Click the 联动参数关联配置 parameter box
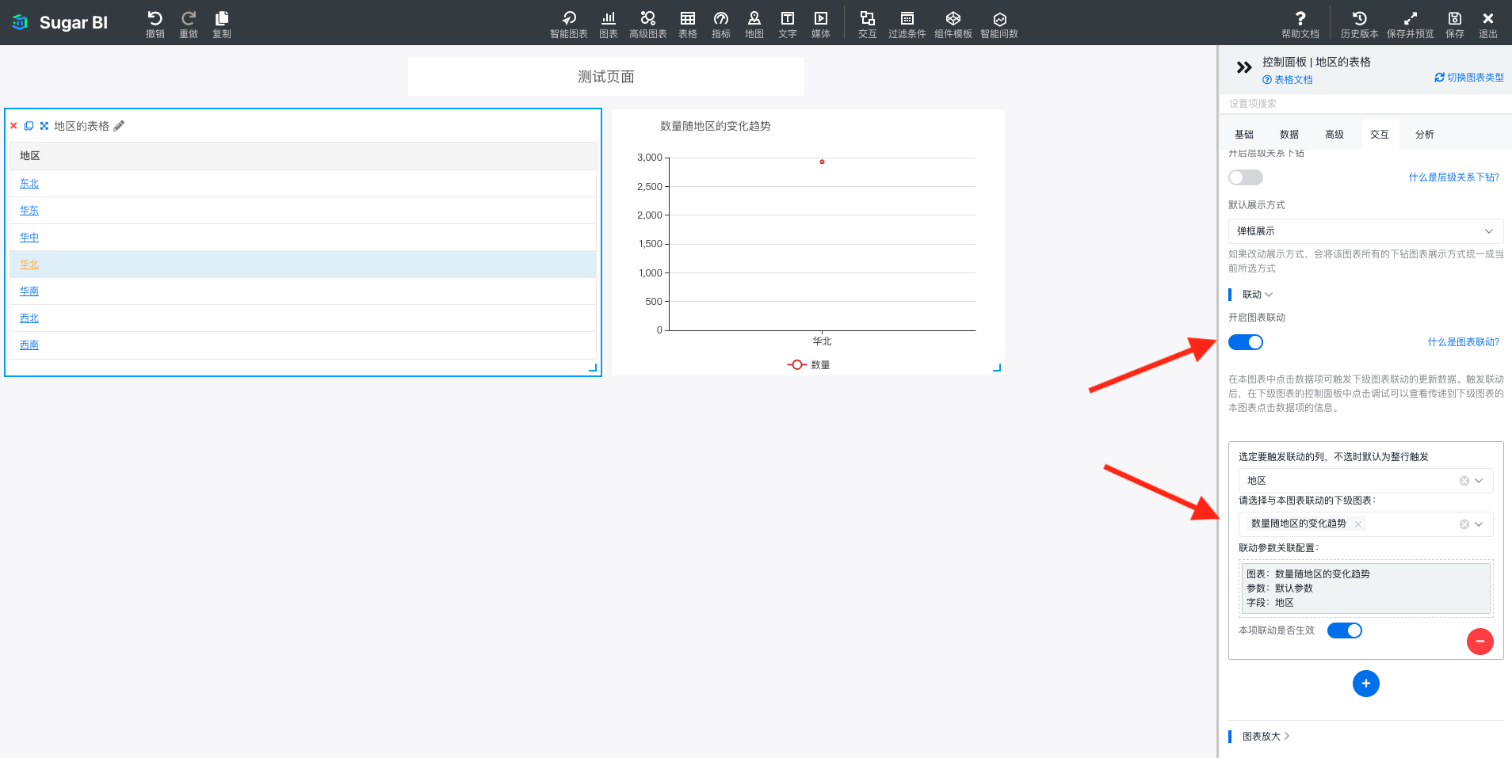This screenshot has height=758, width=1512. click(x=1366, y=588)
